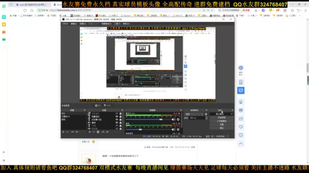Open OBS 设置 settings button
Viewport: 309px width, 173px height.
(222, 125)
